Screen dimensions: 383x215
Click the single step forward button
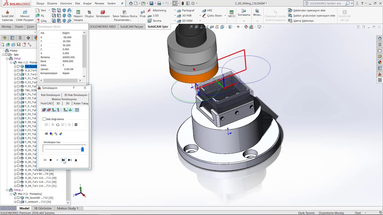coord(63,160)
